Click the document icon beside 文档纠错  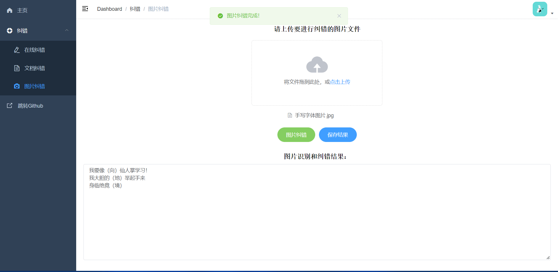pyautogui.click(x=17, y=68)
